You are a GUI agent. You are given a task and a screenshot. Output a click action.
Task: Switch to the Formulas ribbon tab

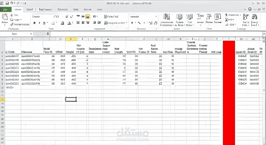point(62,9)
